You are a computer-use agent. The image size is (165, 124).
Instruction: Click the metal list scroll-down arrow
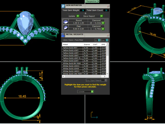tap(107, 74)
